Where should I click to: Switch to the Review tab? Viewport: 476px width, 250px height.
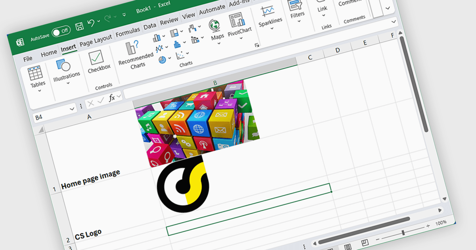[x=169, y=21]
